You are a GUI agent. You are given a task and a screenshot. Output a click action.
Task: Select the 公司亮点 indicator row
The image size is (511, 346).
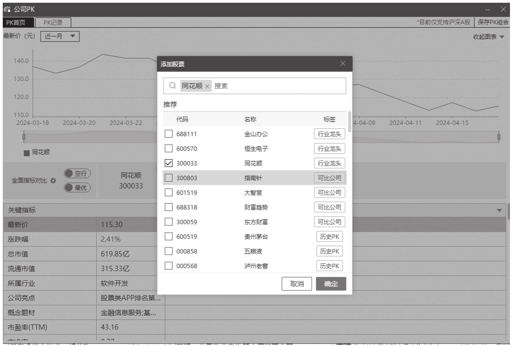click(x=255, y=298)
